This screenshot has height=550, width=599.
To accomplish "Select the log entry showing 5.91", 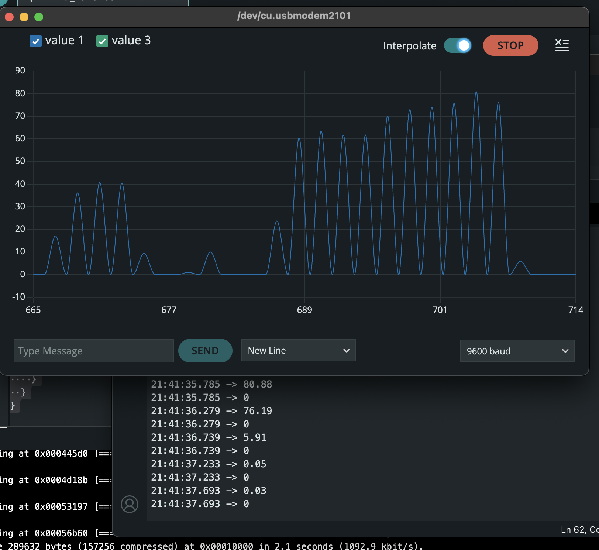I will pyautogui.click(x=209, y=437).
